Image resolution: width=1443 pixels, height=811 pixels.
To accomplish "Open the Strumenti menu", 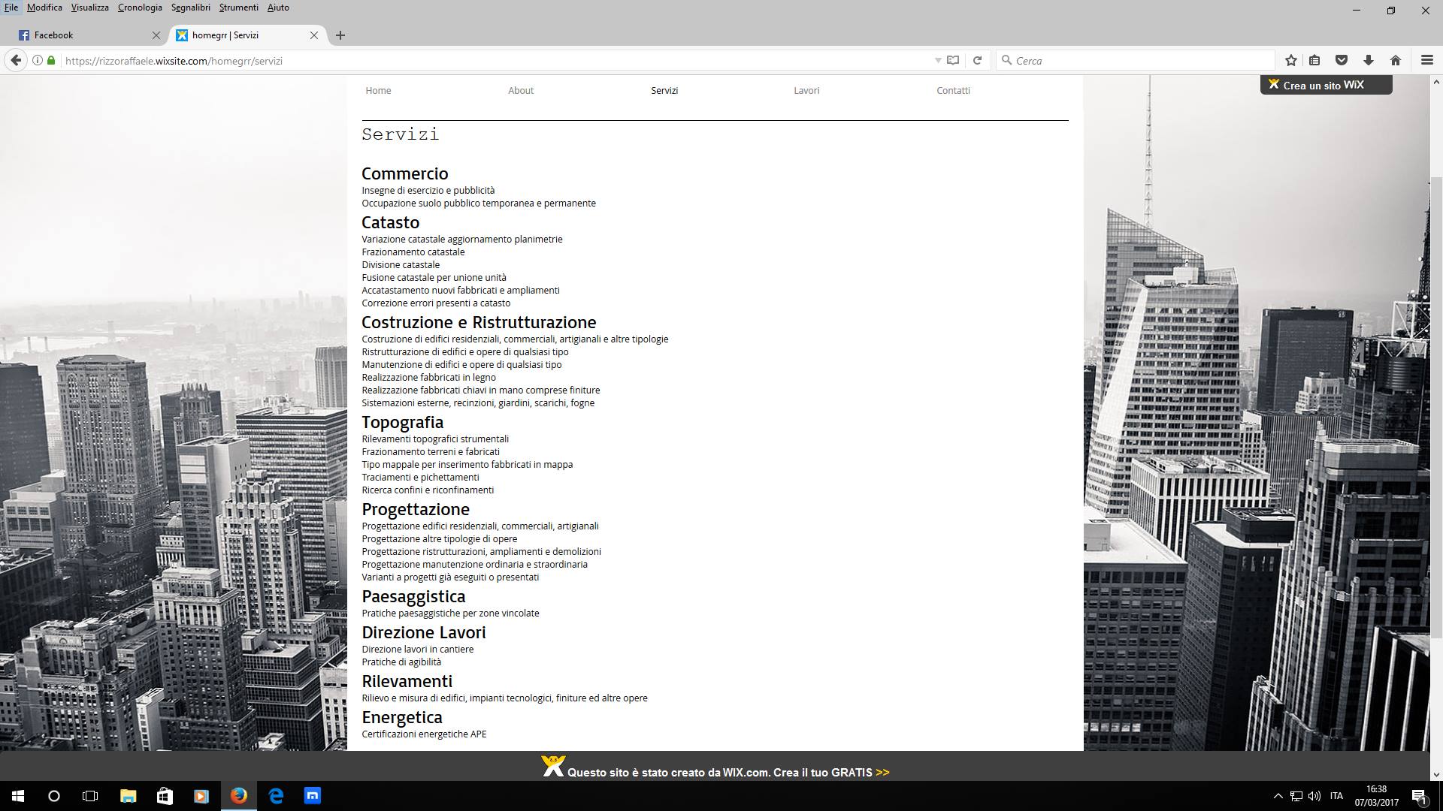I will pos(239,8).
